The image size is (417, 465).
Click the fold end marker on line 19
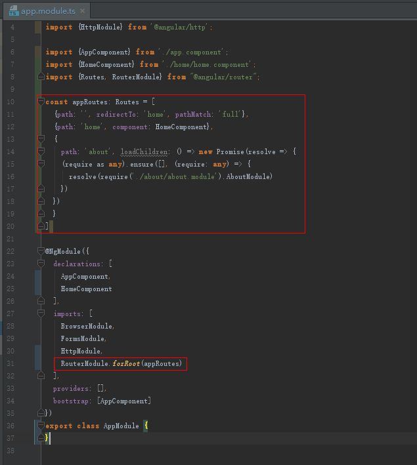pos(41,214)
